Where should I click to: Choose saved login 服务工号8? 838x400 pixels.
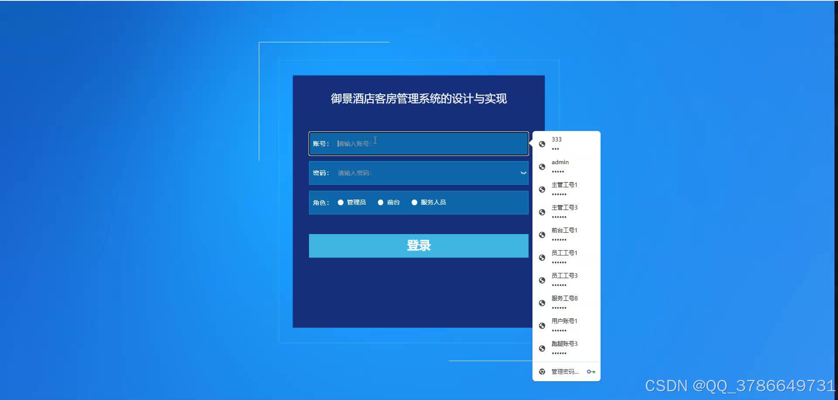[x=567, y=303]
